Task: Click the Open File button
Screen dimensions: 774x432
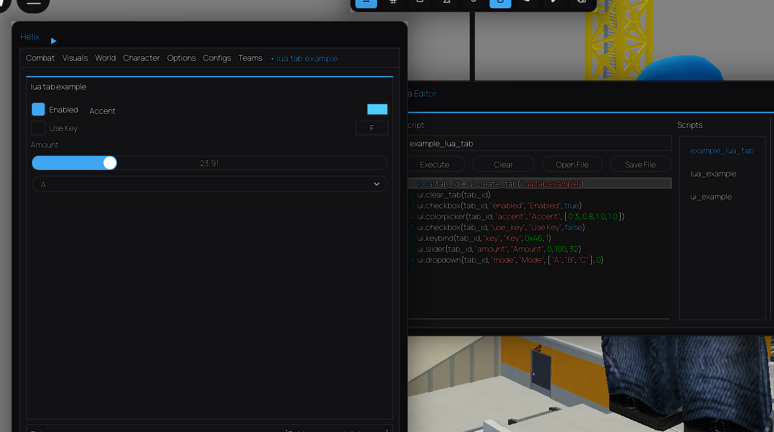Action: [572, 164]
